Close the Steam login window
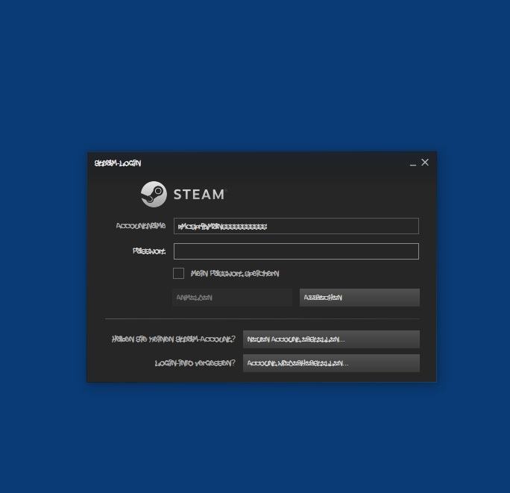The image size is (510, 493). click(425, 163)
